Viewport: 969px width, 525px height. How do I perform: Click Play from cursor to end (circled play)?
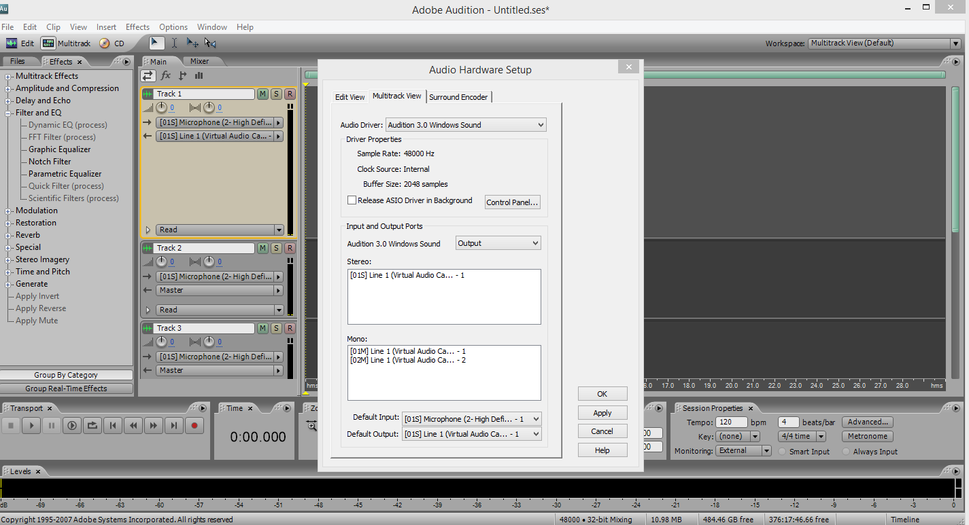[x=72, y=425]
